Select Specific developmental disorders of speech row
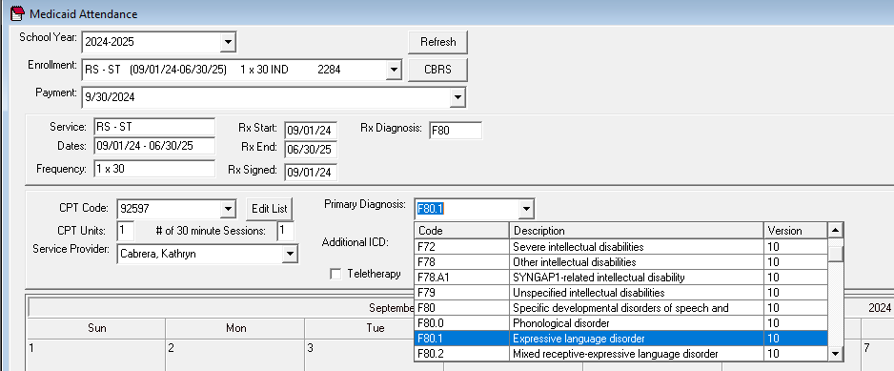This screenshot has width=894, height=371. (620, 308)
